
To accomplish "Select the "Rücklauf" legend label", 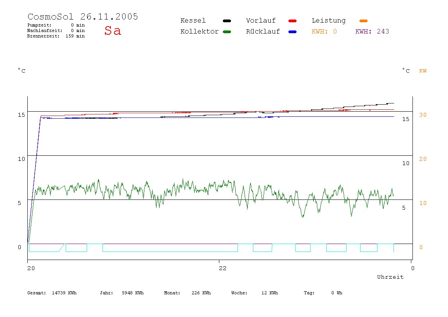I will (263, 32).
